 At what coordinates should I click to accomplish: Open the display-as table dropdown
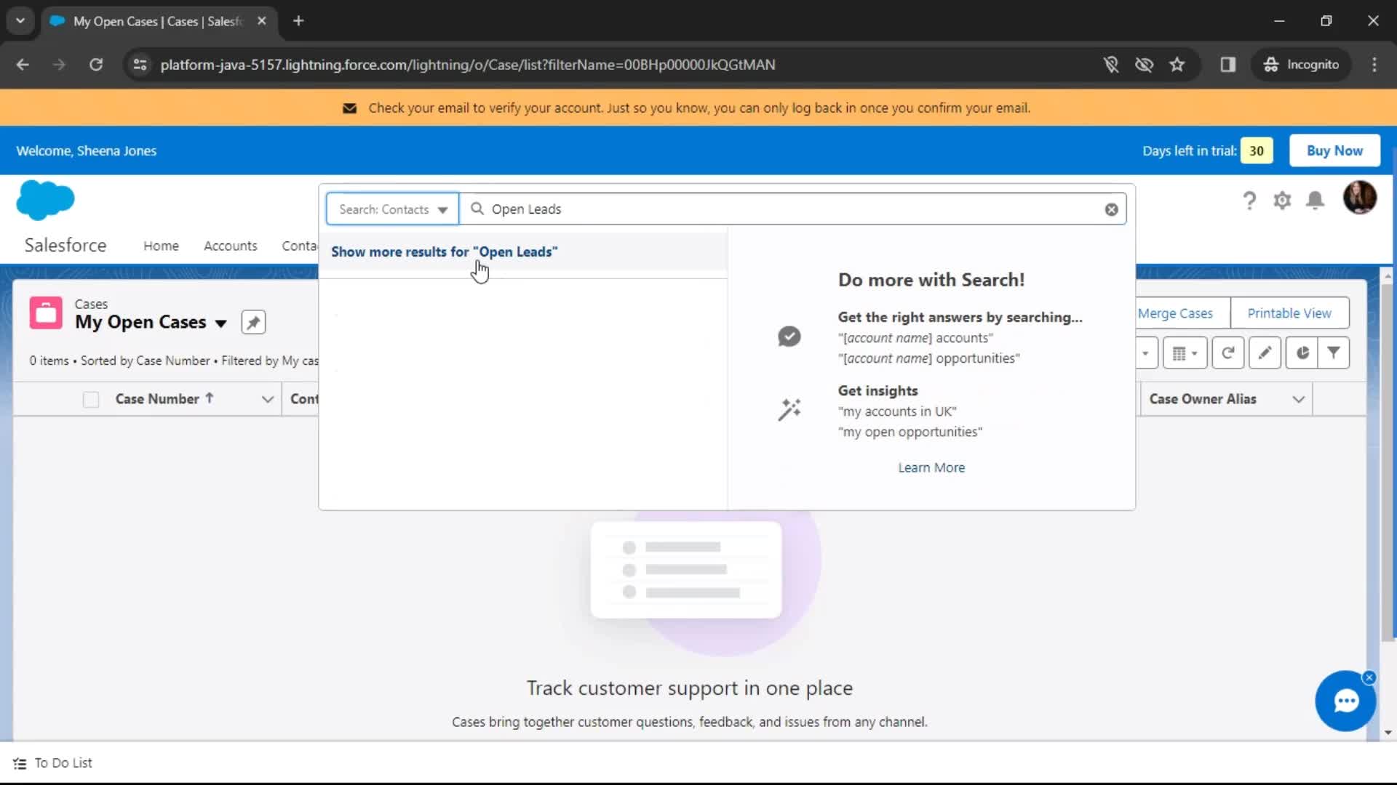point(1185,353)
